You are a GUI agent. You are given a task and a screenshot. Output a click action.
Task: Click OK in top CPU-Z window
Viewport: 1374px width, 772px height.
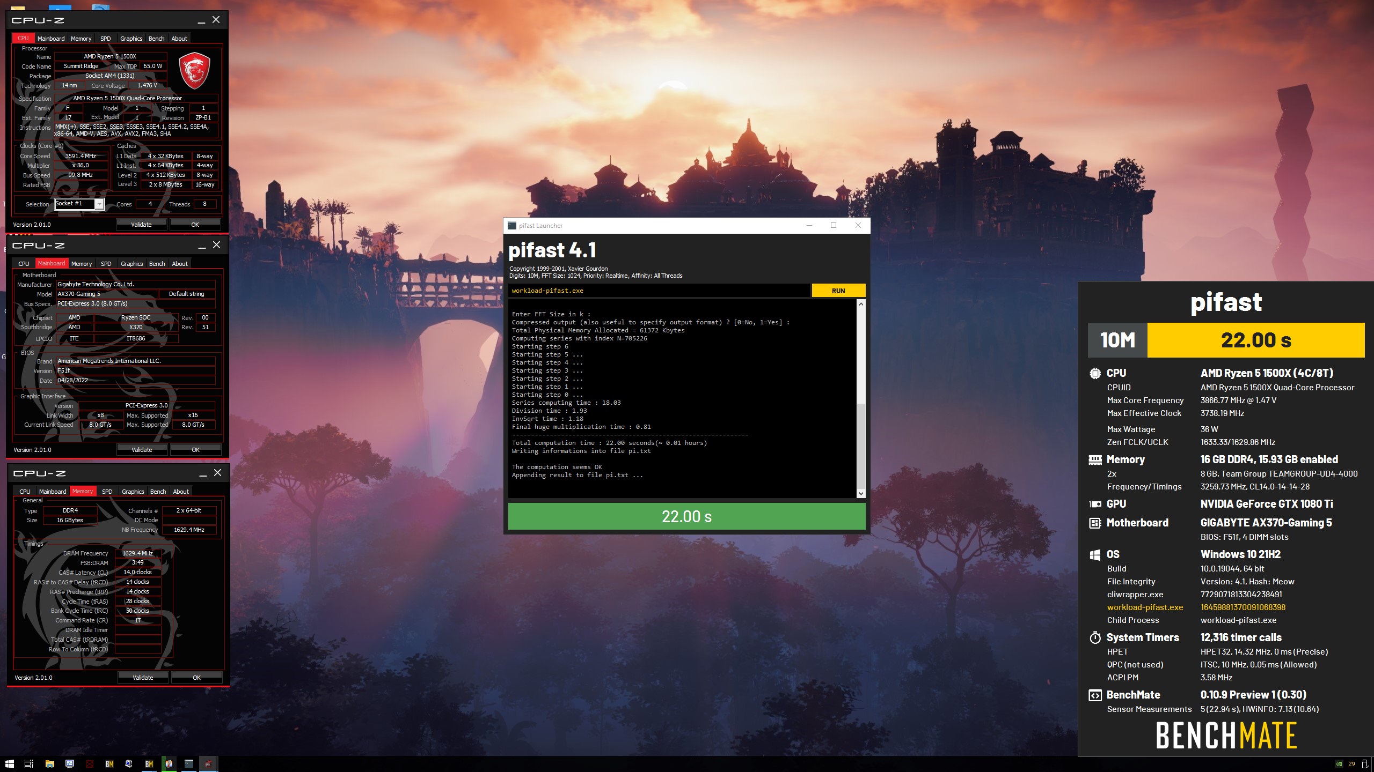(x=195, y=225)
